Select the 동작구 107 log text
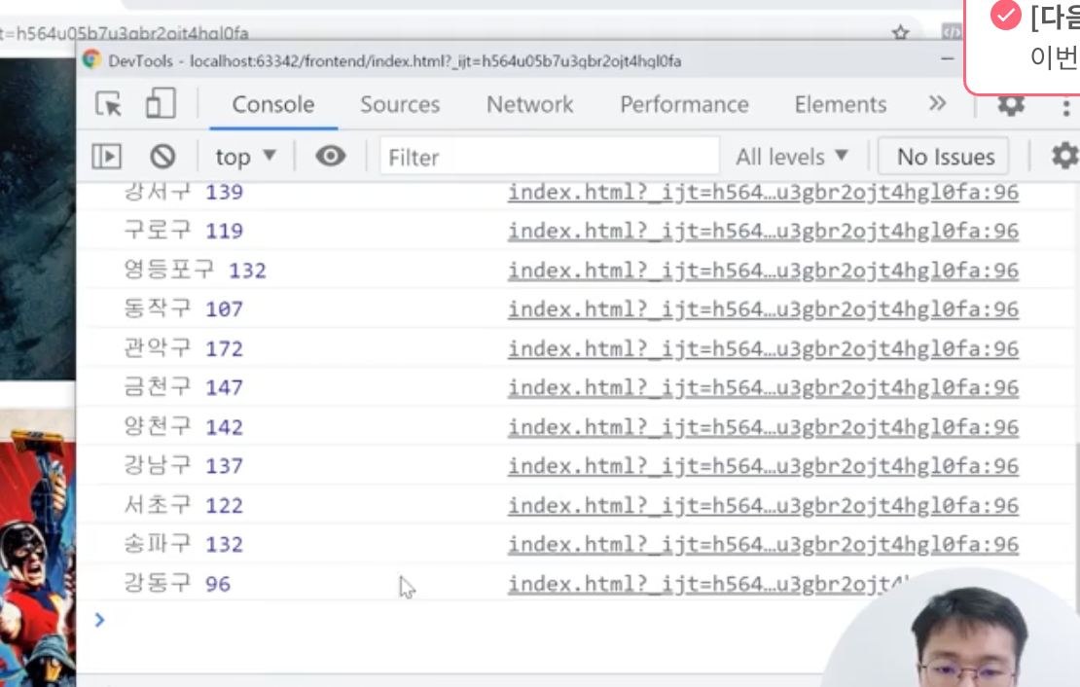 (183, 308)
